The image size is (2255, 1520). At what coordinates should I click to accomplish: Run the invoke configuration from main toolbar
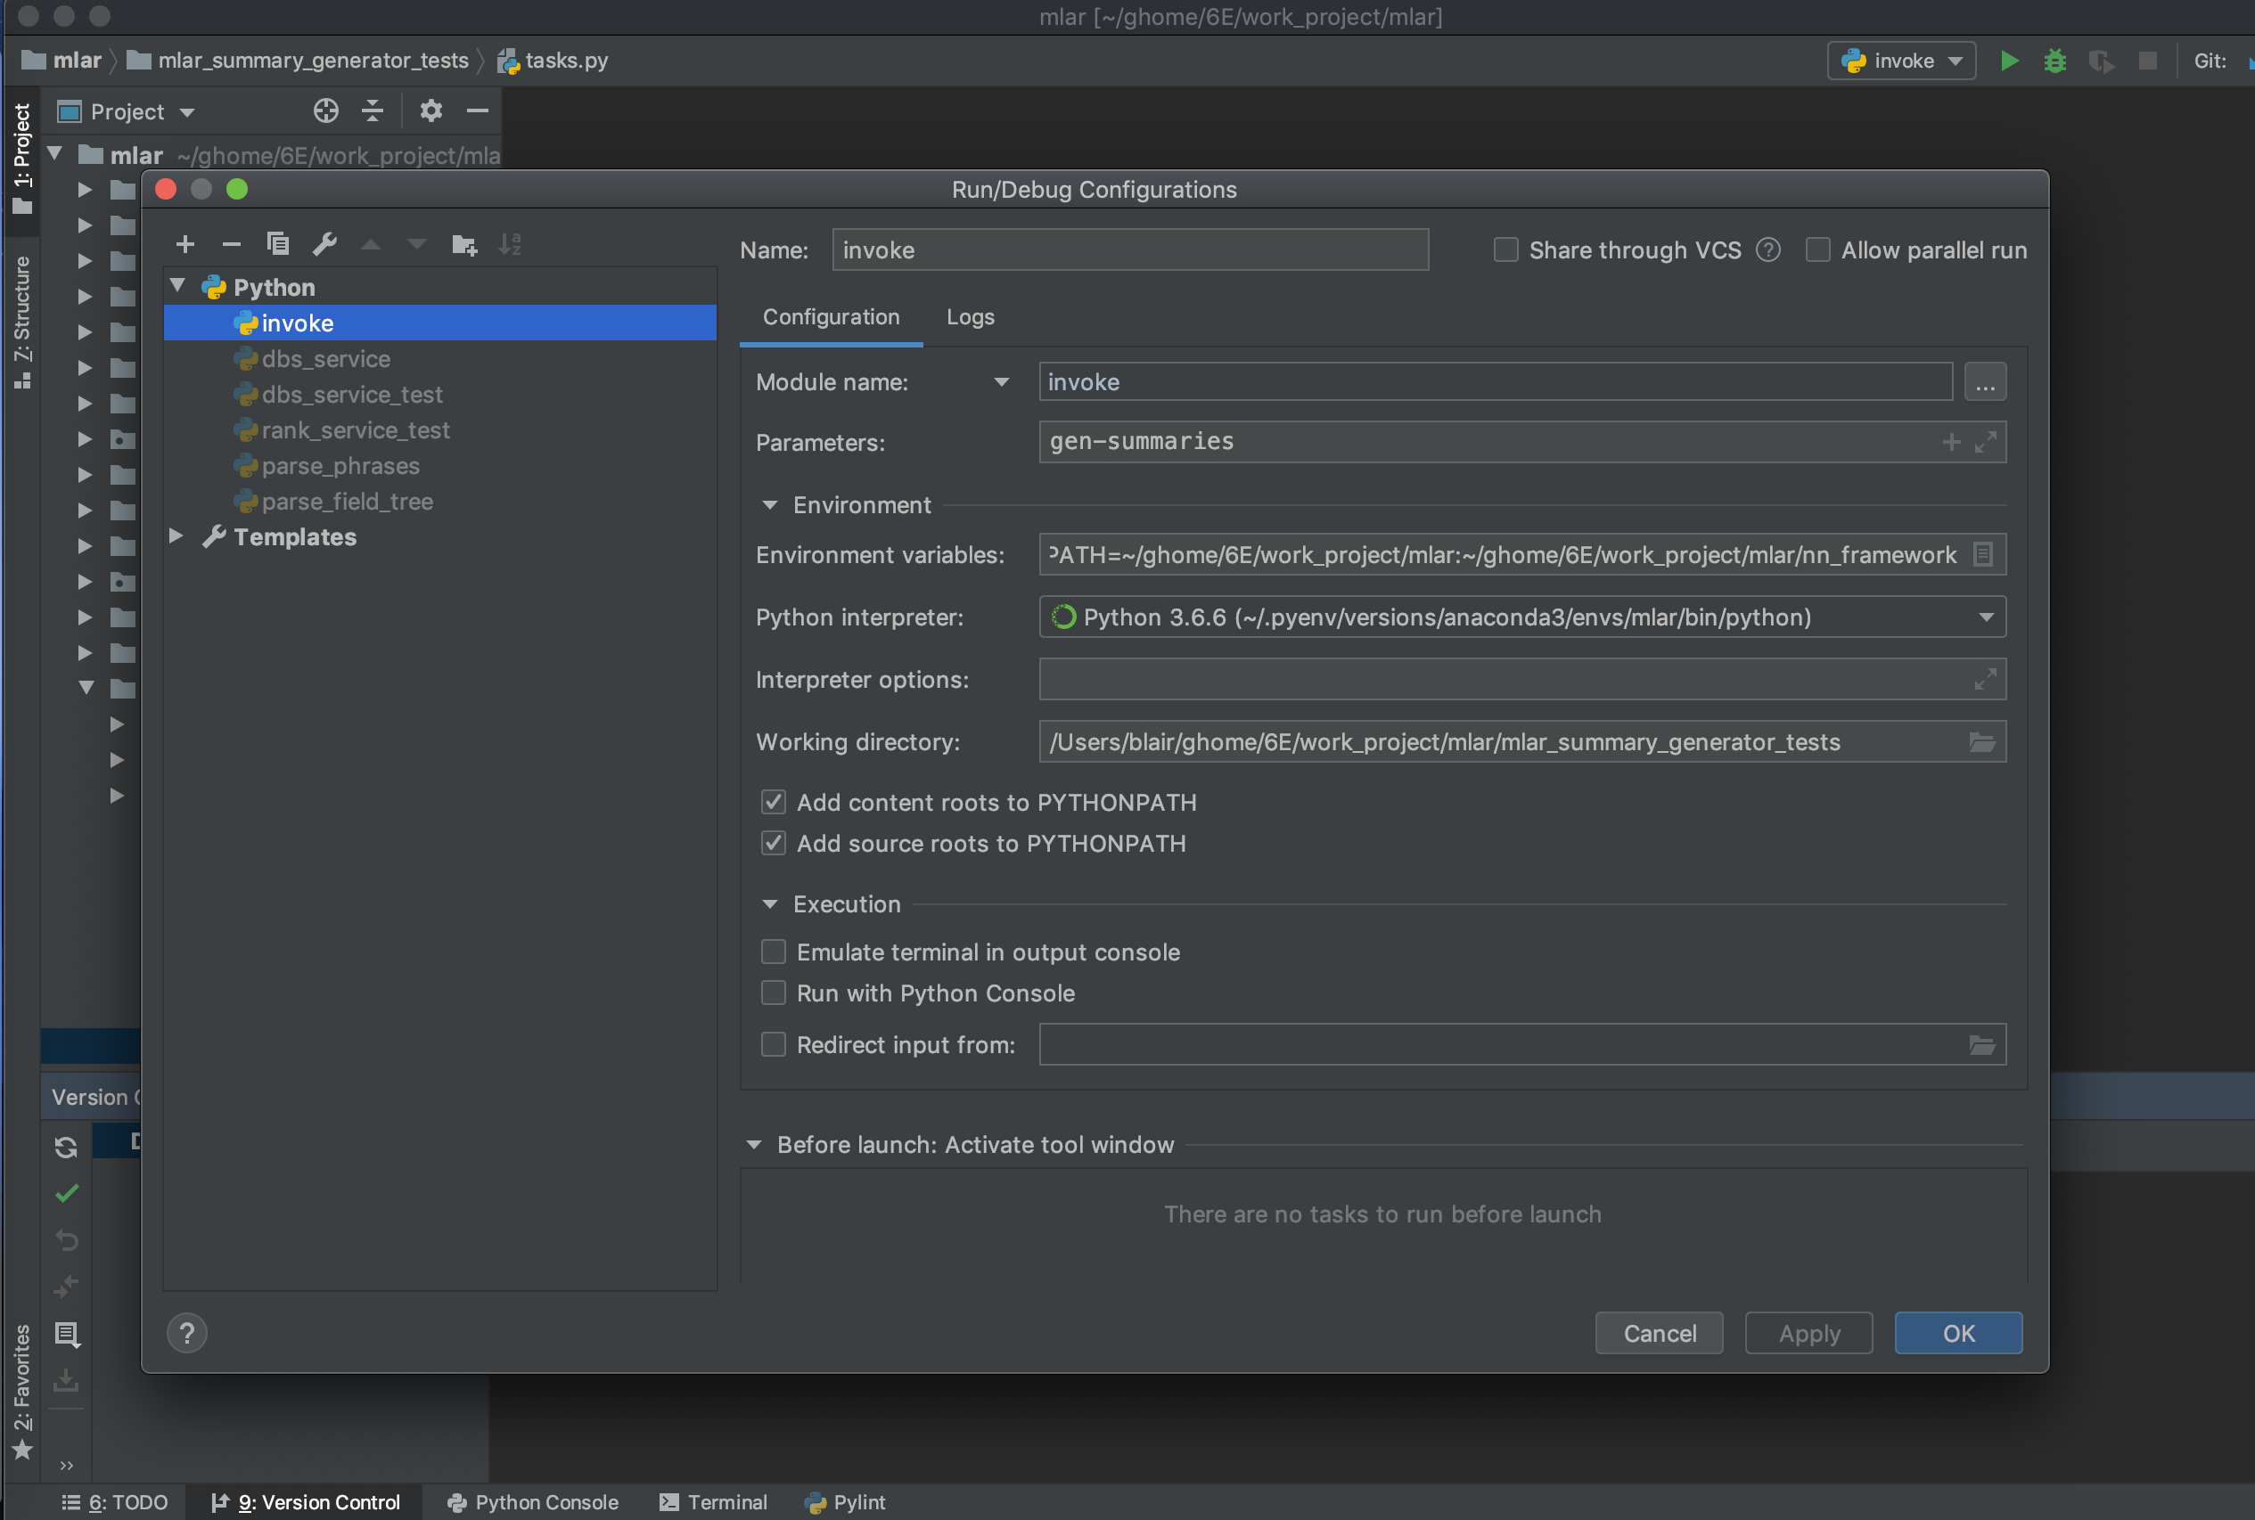(x=2009, y=61)
